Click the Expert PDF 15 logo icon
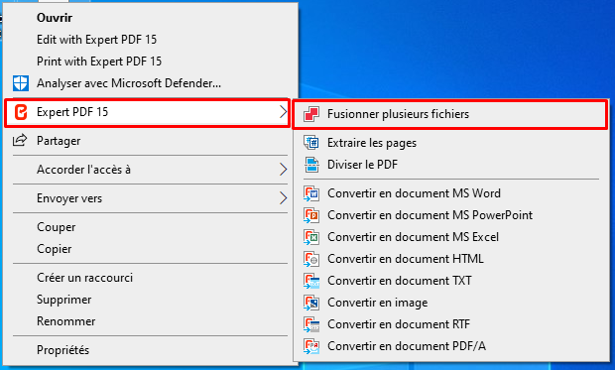Viewport: 615px width, 370px height. click(21, 112)
